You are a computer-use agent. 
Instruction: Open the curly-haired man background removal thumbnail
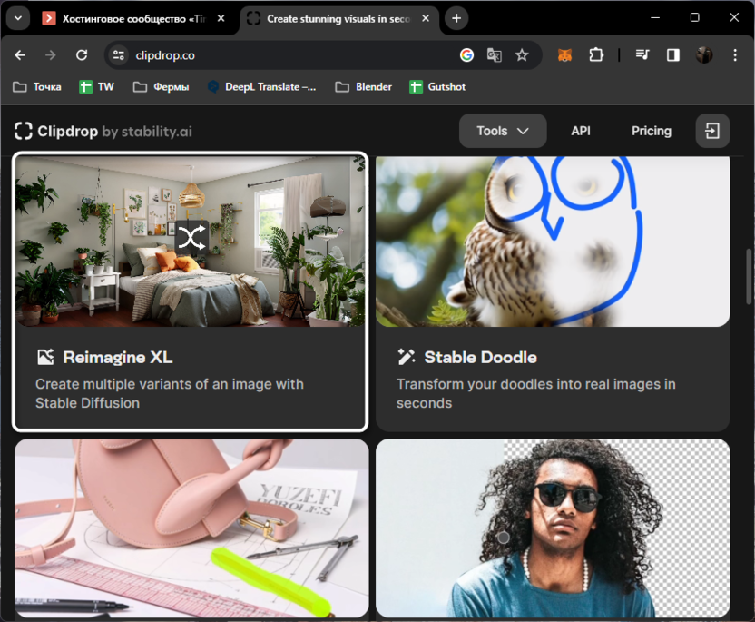click(x=553, y=528)
